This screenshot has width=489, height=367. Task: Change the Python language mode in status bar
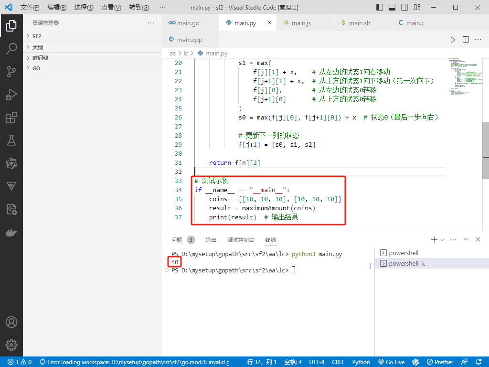[x=361, y=362]
